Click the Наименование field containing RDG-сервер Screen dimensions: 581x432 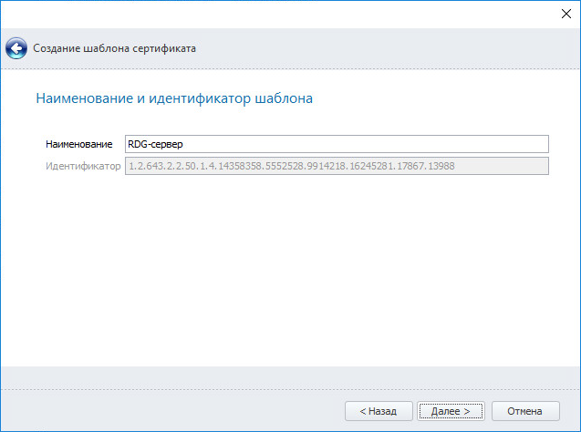click(337, 144)
